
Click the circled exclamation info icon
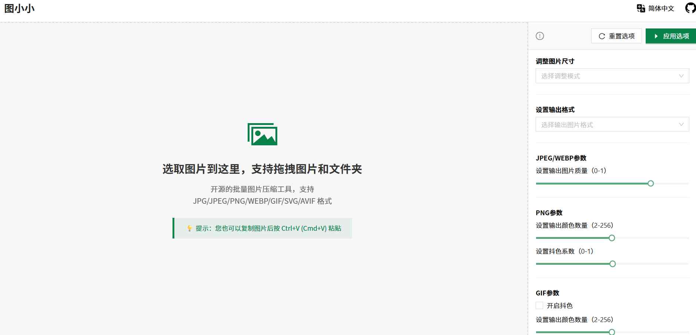(540, 36)
